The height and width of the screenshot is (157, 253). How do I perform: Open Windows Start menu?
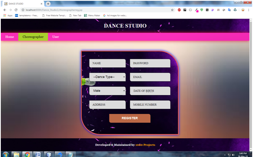point(6,155)
